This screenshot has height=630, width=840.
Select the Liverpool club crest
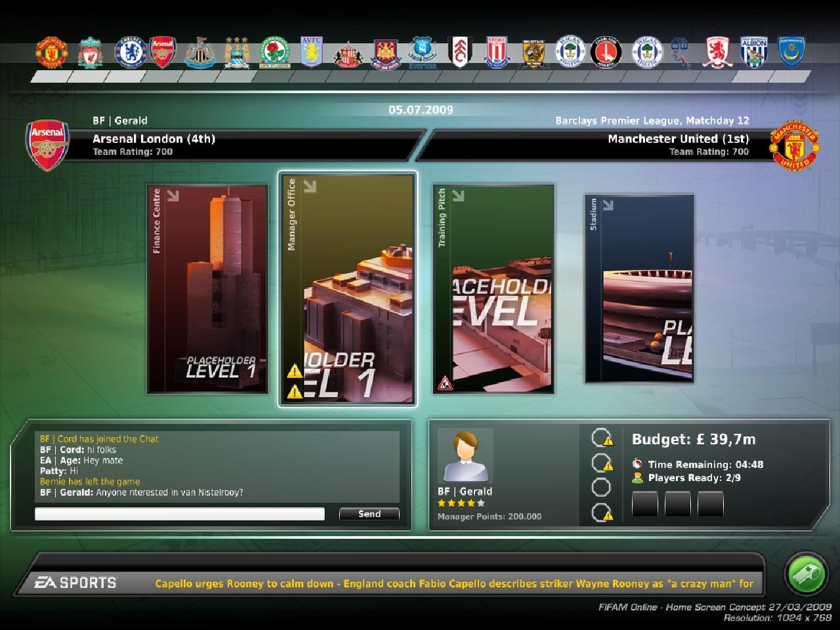tap(89, 52)
